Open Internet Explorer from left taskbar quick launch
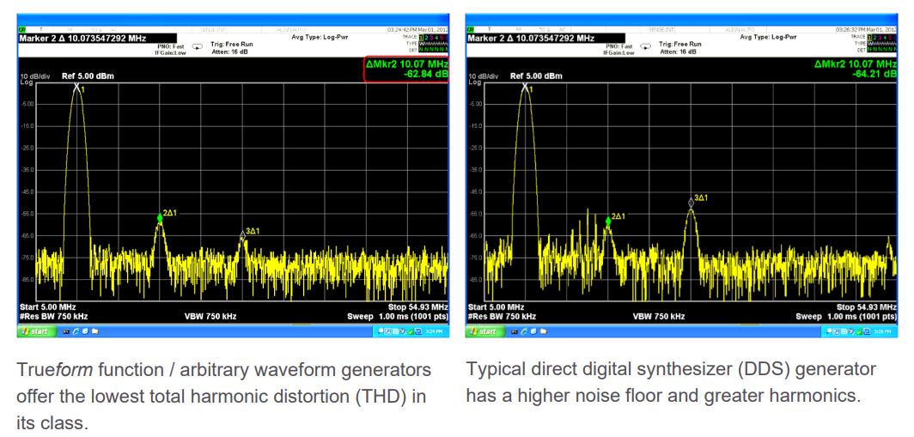This screenshot has height=437, width=914. point(75,331)
